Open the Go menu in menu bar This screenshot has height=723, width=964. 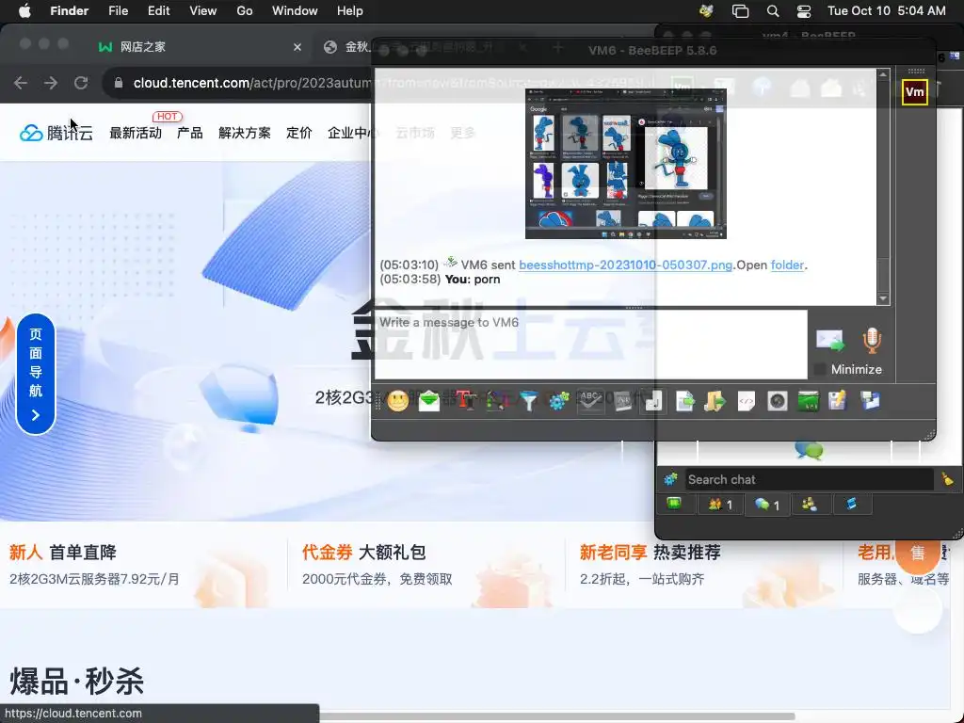click(245, 11)
